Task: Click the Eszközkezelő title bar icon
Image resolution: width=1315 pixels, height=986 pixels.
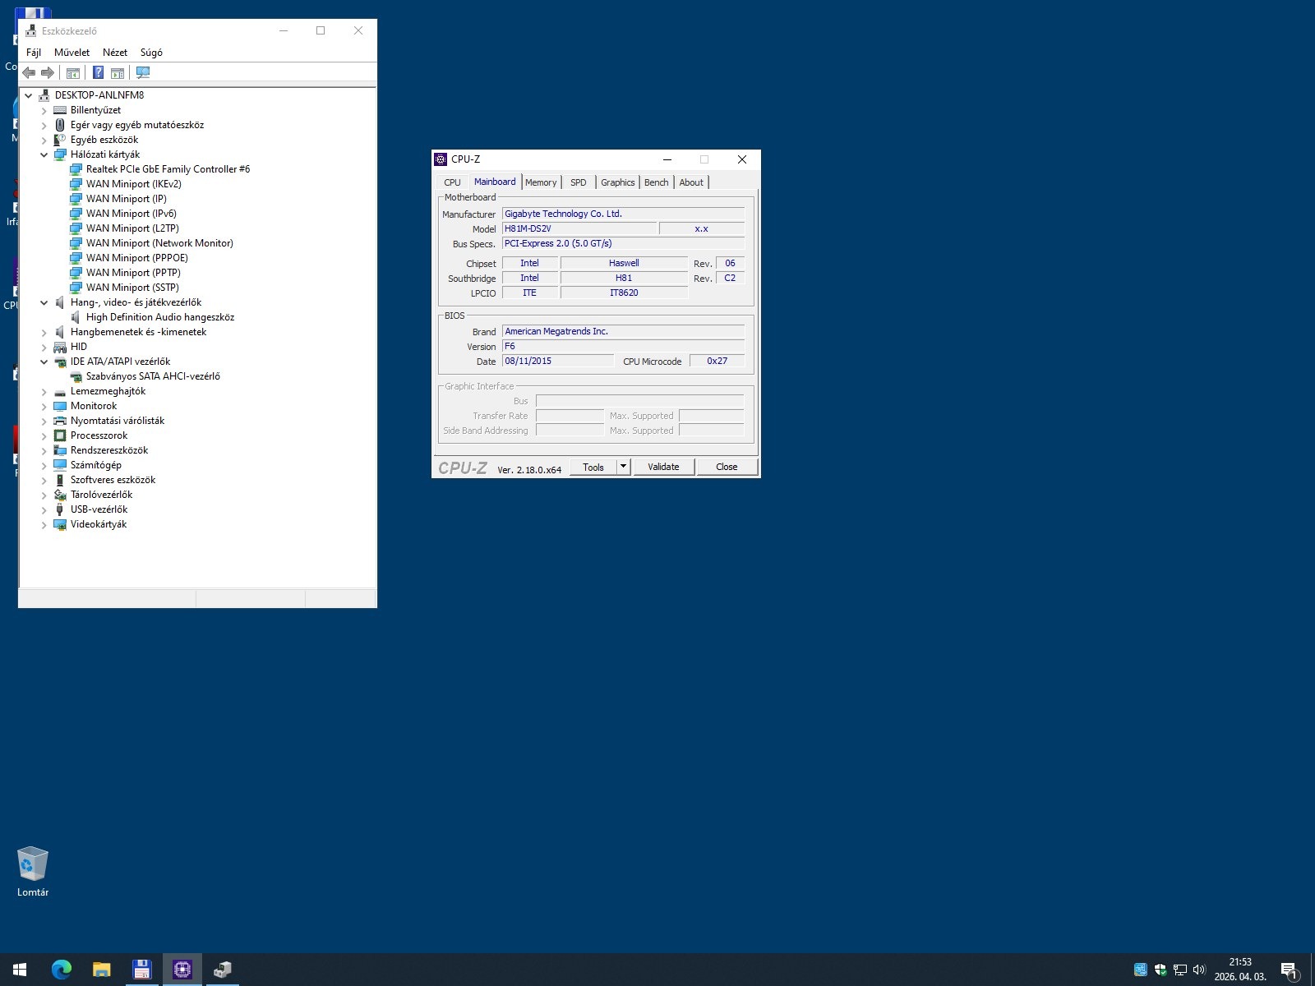Action: (30, 31)
